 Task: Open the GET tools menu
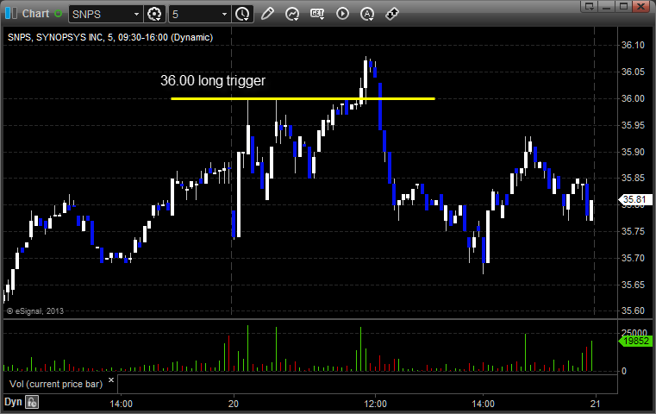(x=317, y=14)
